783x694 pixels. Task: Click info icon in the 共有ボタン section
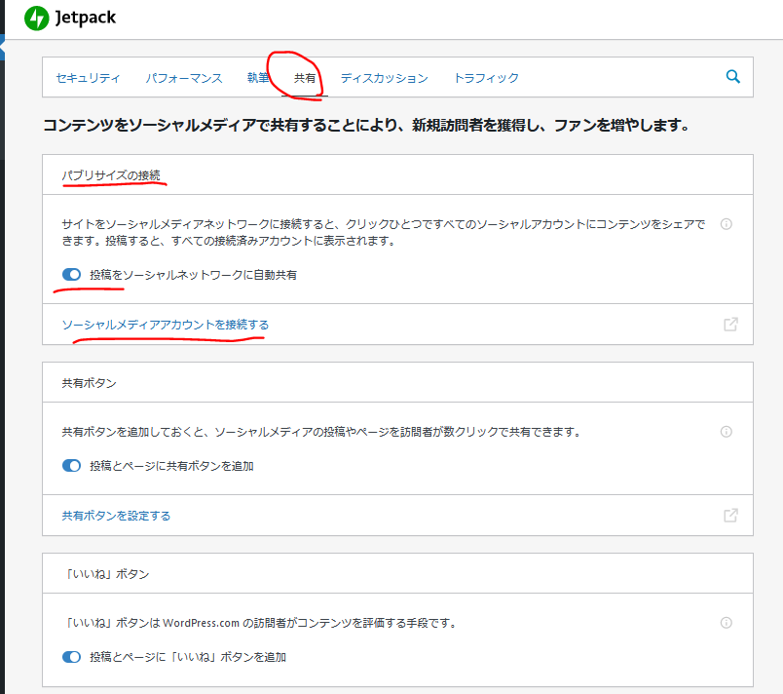click(x=726, y=432)
